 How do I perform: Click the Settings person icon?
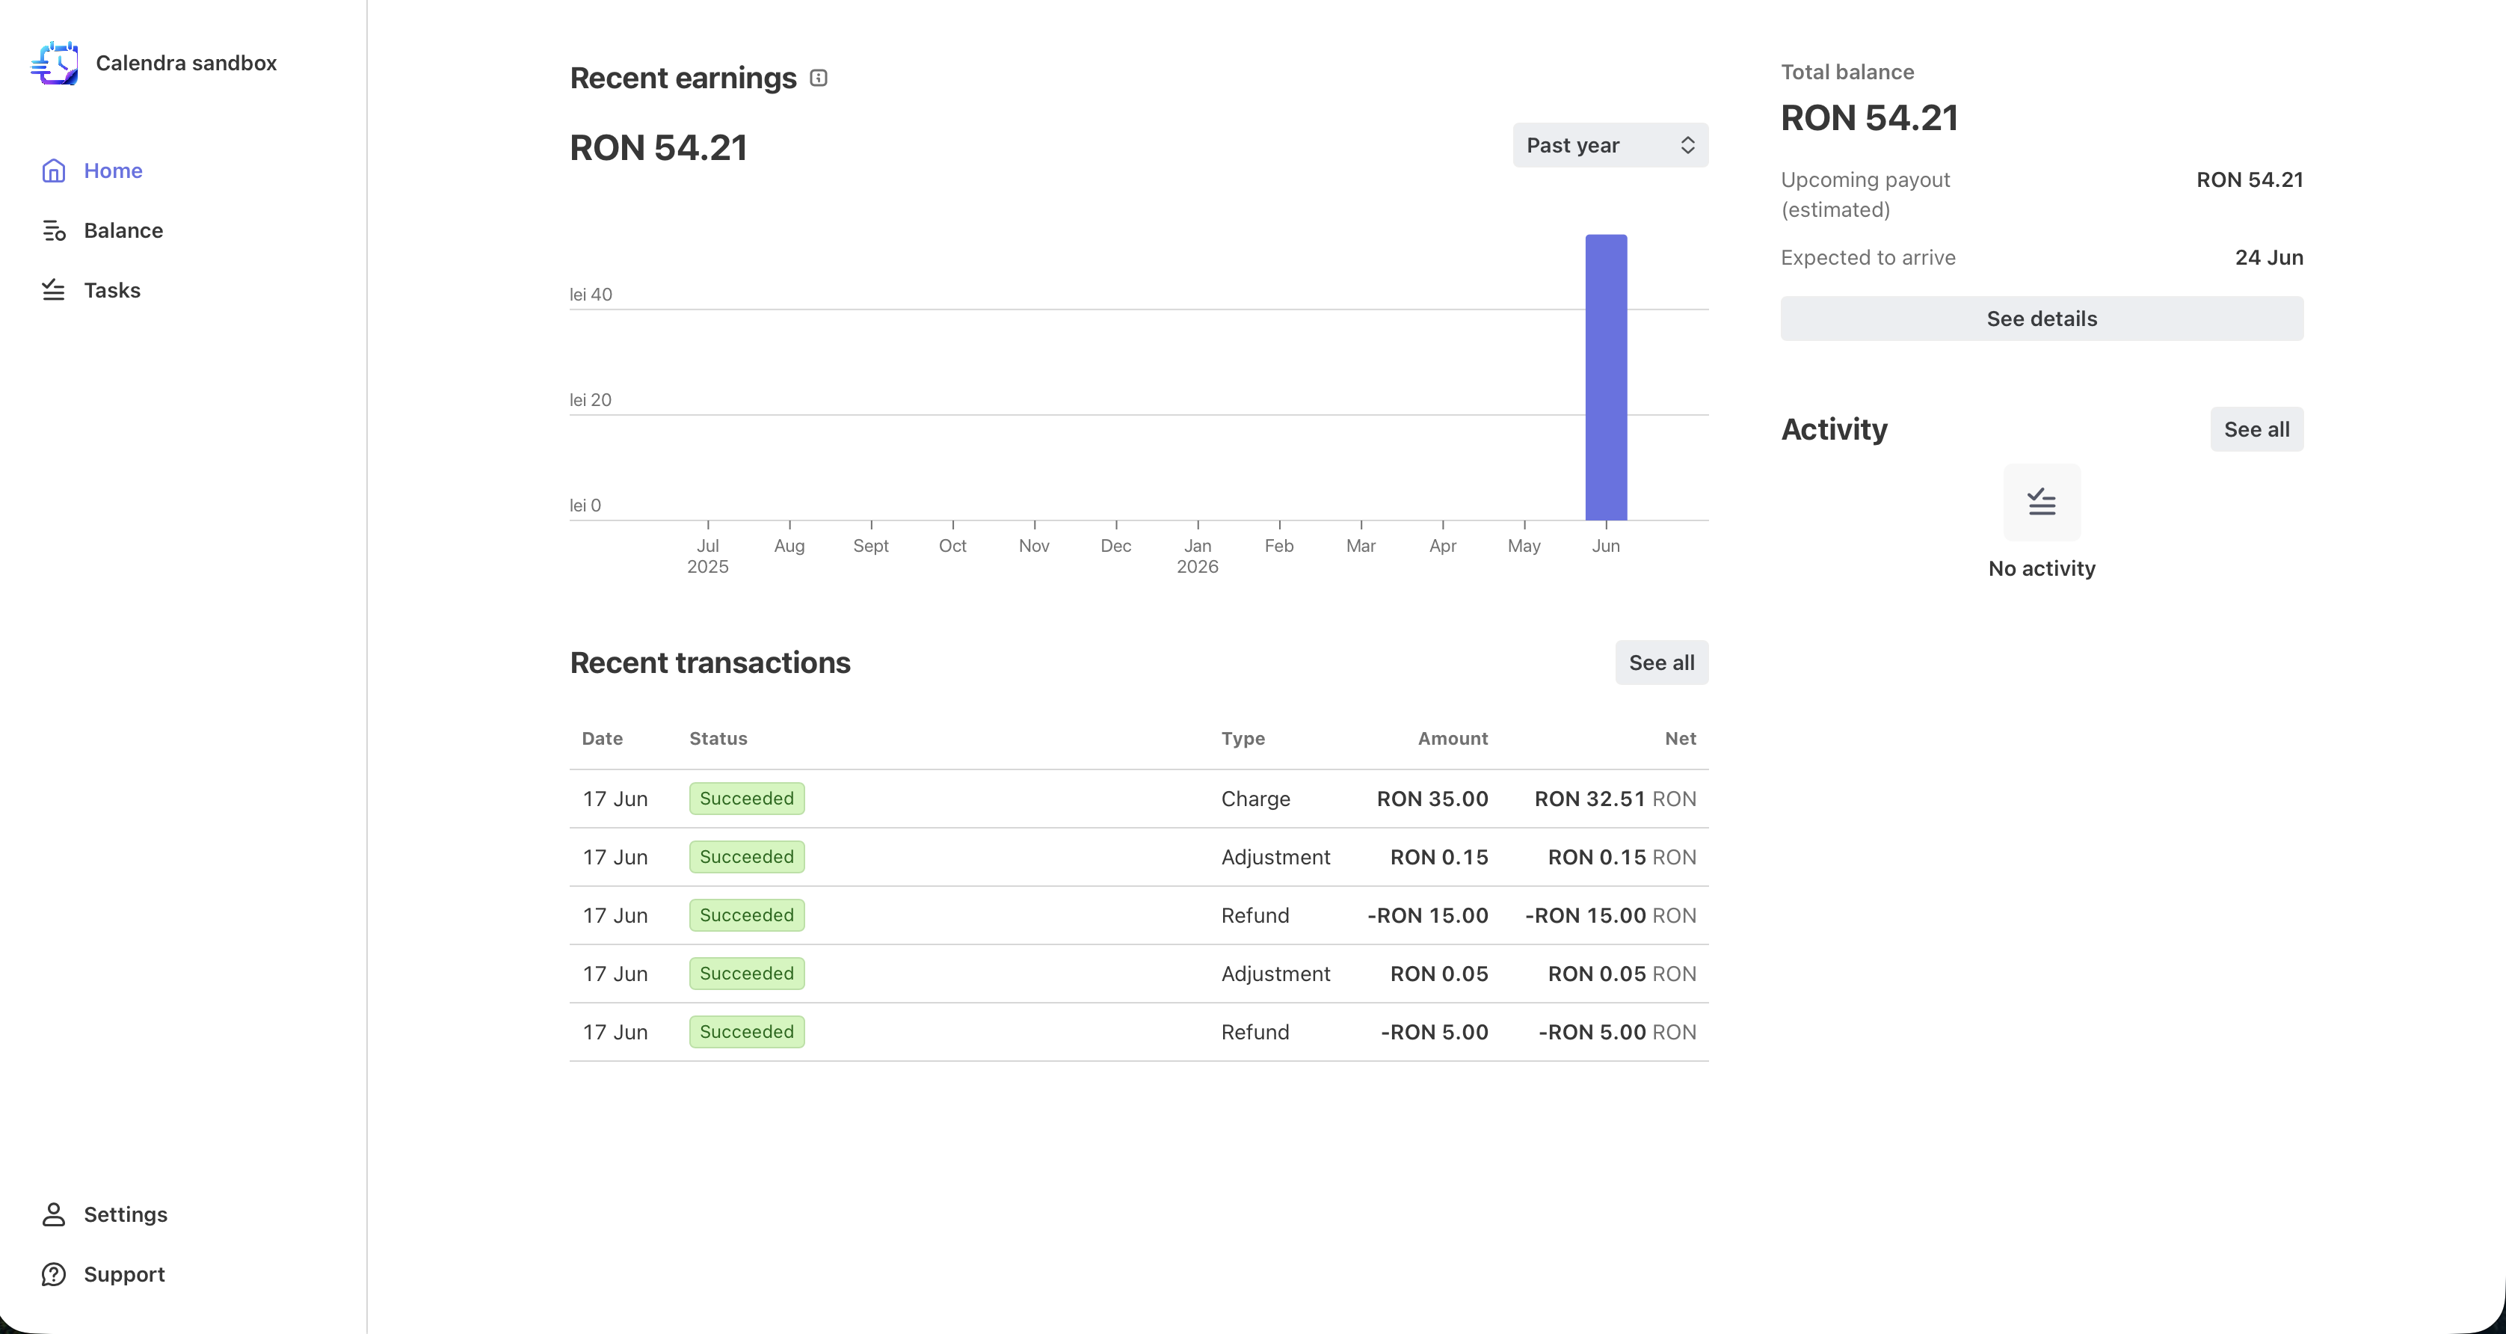point(54,1214)
